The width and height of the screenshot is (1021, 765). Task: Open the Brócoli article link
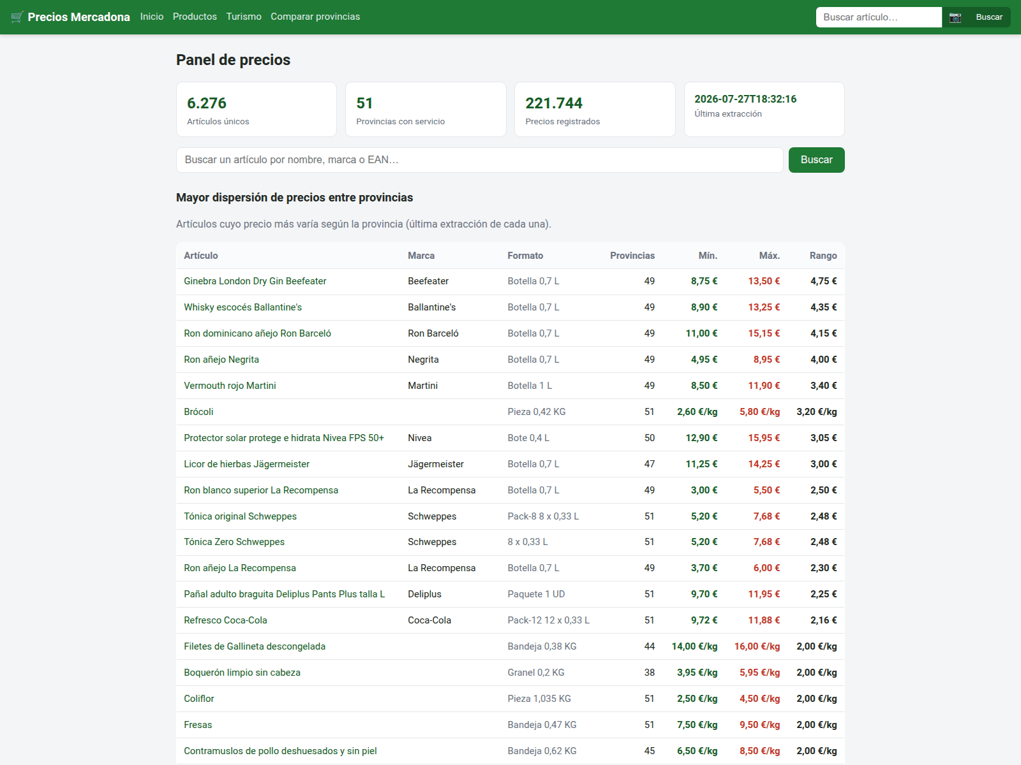coord(198,412)
